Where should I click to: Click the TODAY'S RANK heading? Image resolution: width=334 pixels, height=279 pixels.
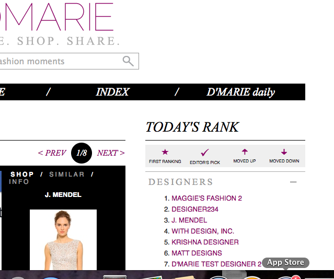click(192, 127)
